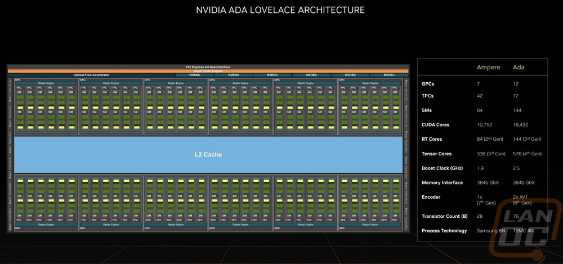The image size is (563, 264).
Task: Click the Ada GPCs value 12
Action: (516, 84)
